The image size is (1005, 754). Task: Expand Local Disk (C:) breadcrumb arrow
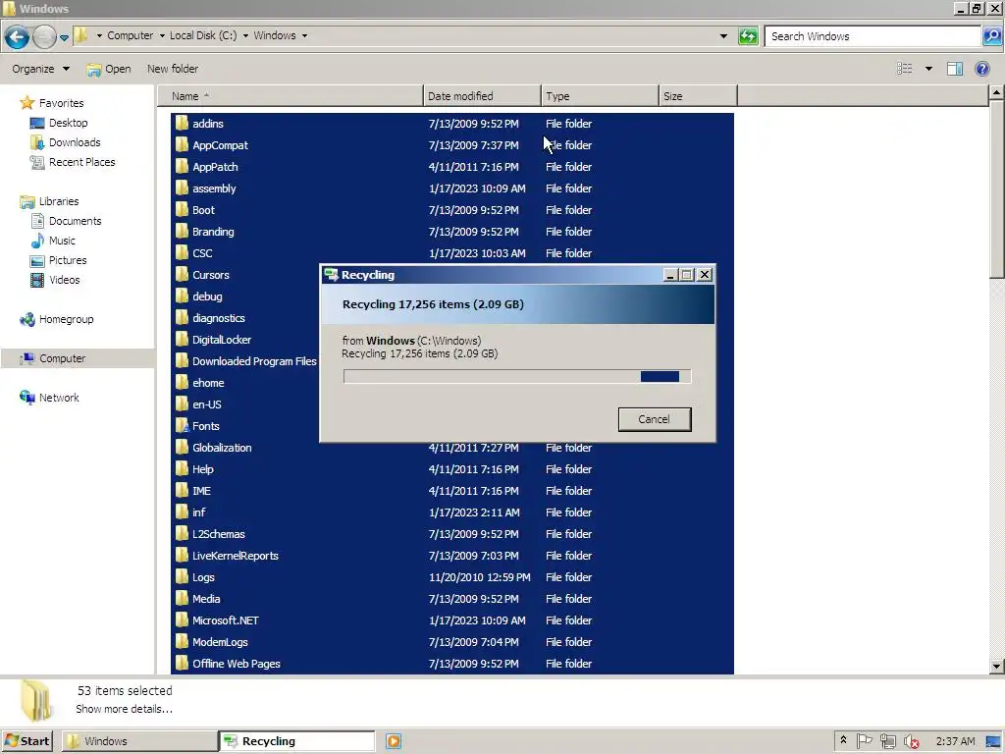(x=245, y=36)
